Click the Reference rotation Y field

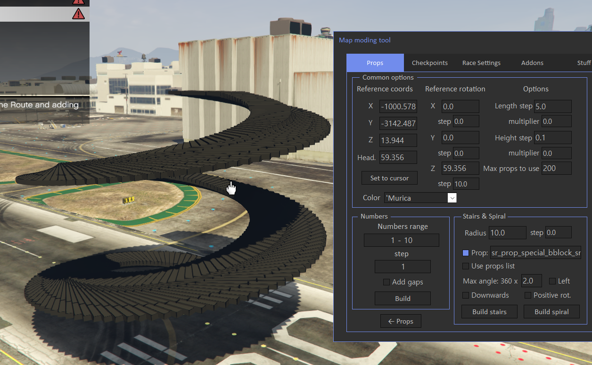(460, 138)
